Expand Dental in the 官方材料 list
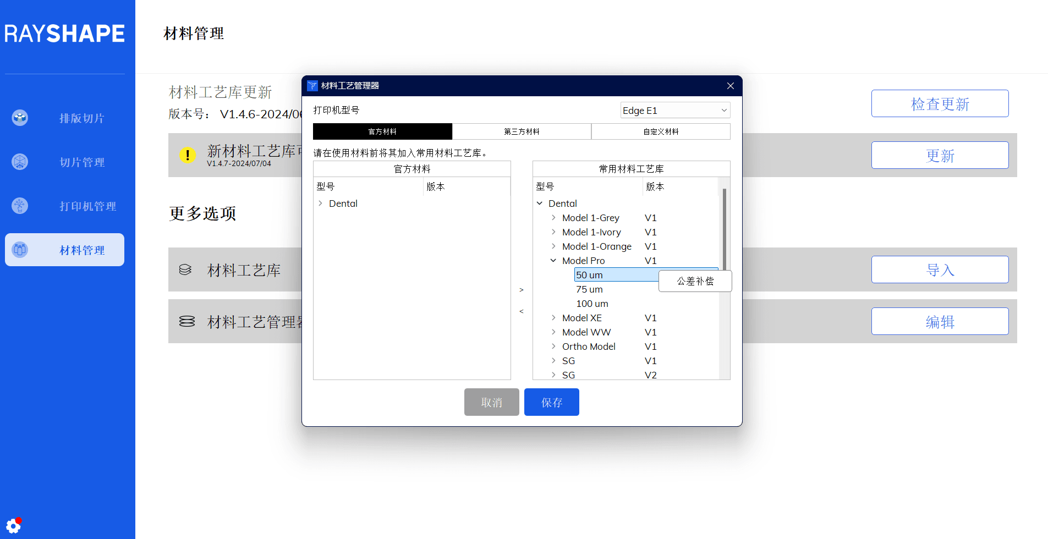Screen dimensions: 1048x539 pyautogui.click(x=320, y=204)
